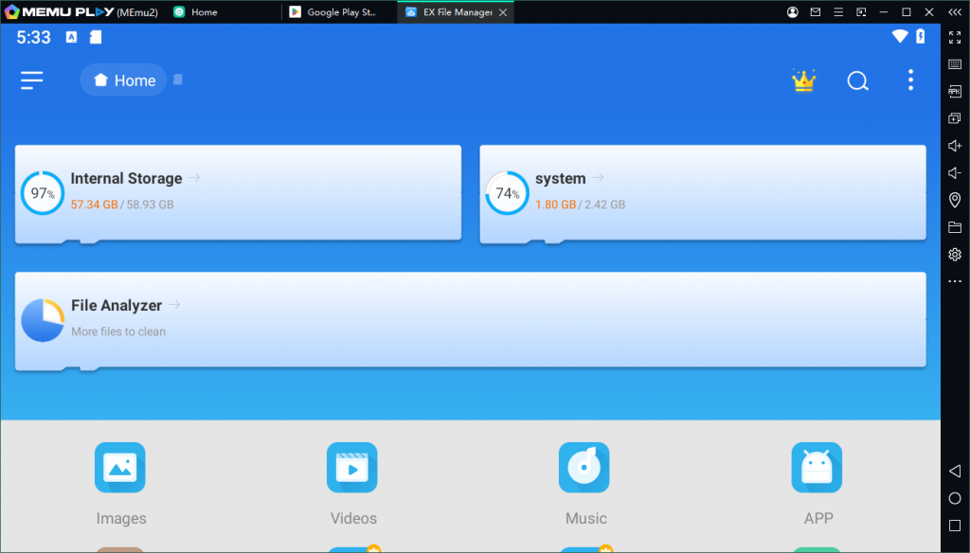Image resolution: width=970 pixels, height=553 pixels.
Task: Tap the Android back button
Action: click(955, 471)
